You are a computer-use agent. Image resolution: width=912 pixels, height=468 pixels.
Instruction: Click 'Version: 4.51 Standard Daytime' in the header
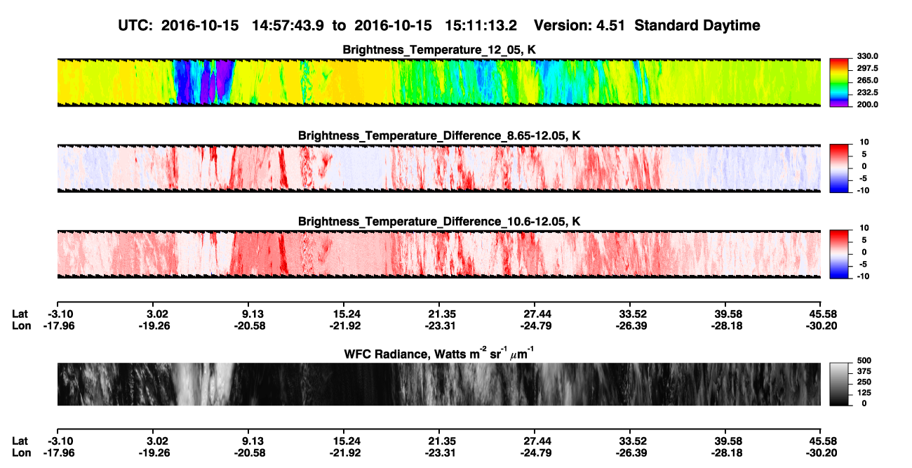point(647,25)
